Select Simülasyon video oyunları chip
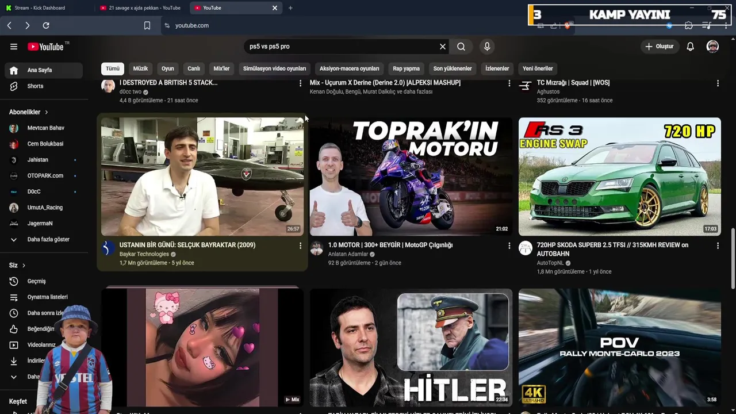The width and height of the screenshot is (736, 414). click(274, 68)
